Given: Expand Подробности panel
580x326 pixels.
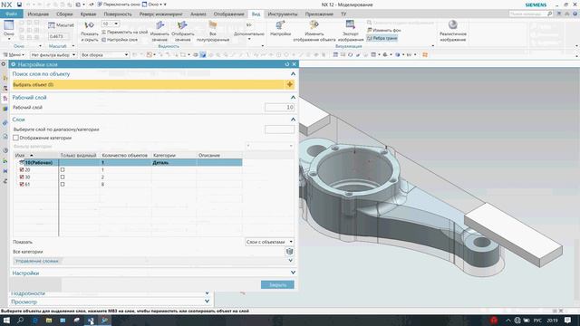Looking at the screenshot, I should click(x=207, y=293).
